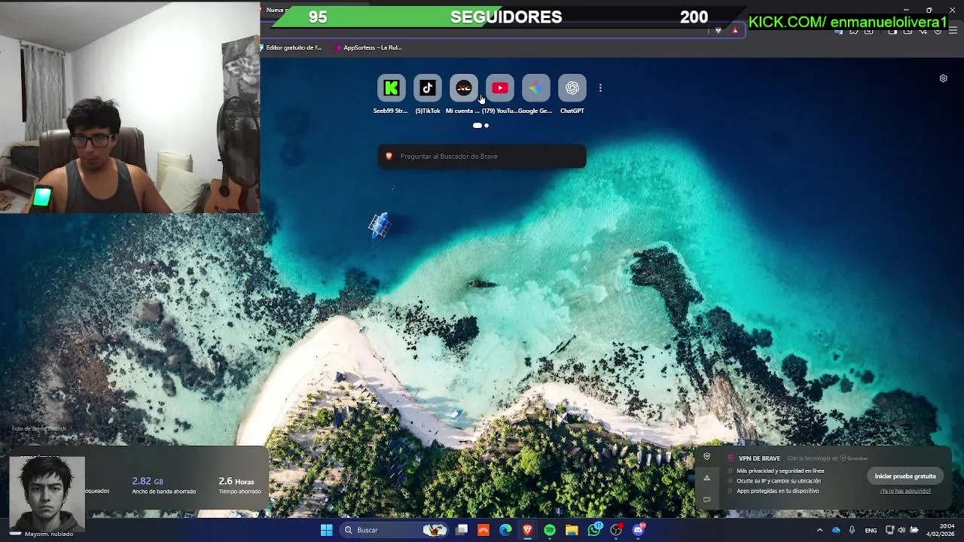Open OBS Studio from the taskbar
Viewport: 964px width, 542px height.
pyautogui.click(x=616, y=530)
